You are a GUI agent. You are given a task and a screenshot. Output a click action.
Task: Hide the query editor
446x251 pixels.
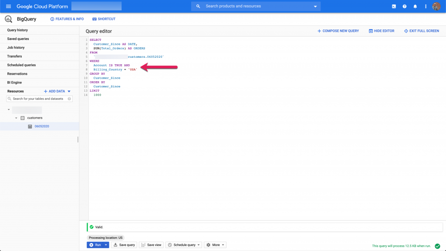tap(382, 31)
